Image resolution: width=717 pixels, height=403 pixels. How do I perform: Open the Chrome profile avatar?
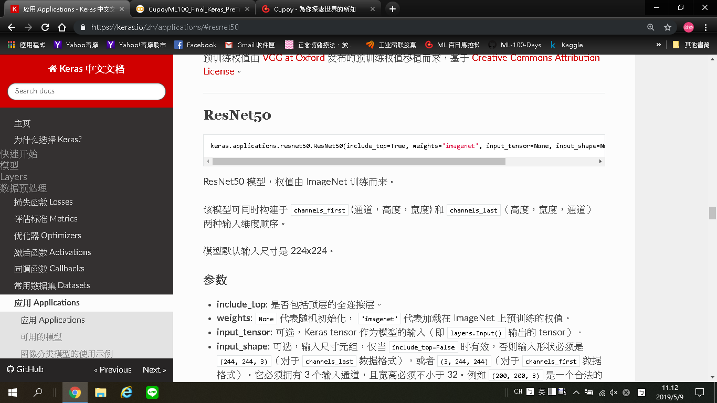[x=688, y=27]
